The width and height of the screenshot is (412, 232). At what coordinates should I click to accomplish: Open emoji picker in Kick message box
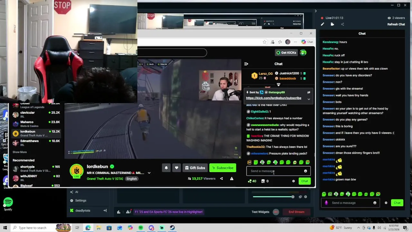point(305,171)
